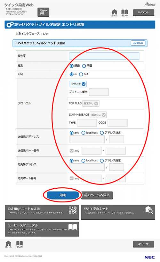
Task: Select localhost for 宛先IPアドレス
Action: (x=83, y=160)
